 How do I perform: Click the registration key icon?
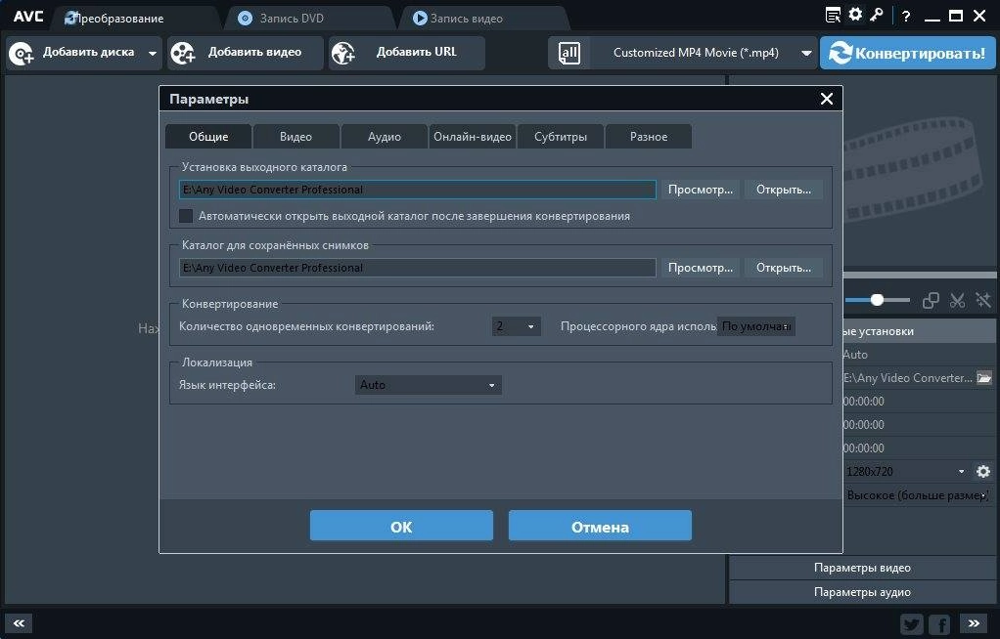pos(877,14)
